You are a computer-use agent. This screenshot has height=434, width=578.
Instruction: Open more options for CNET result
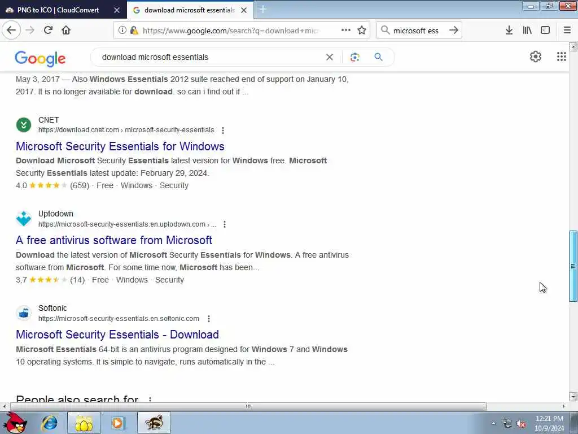click(222, 131)
